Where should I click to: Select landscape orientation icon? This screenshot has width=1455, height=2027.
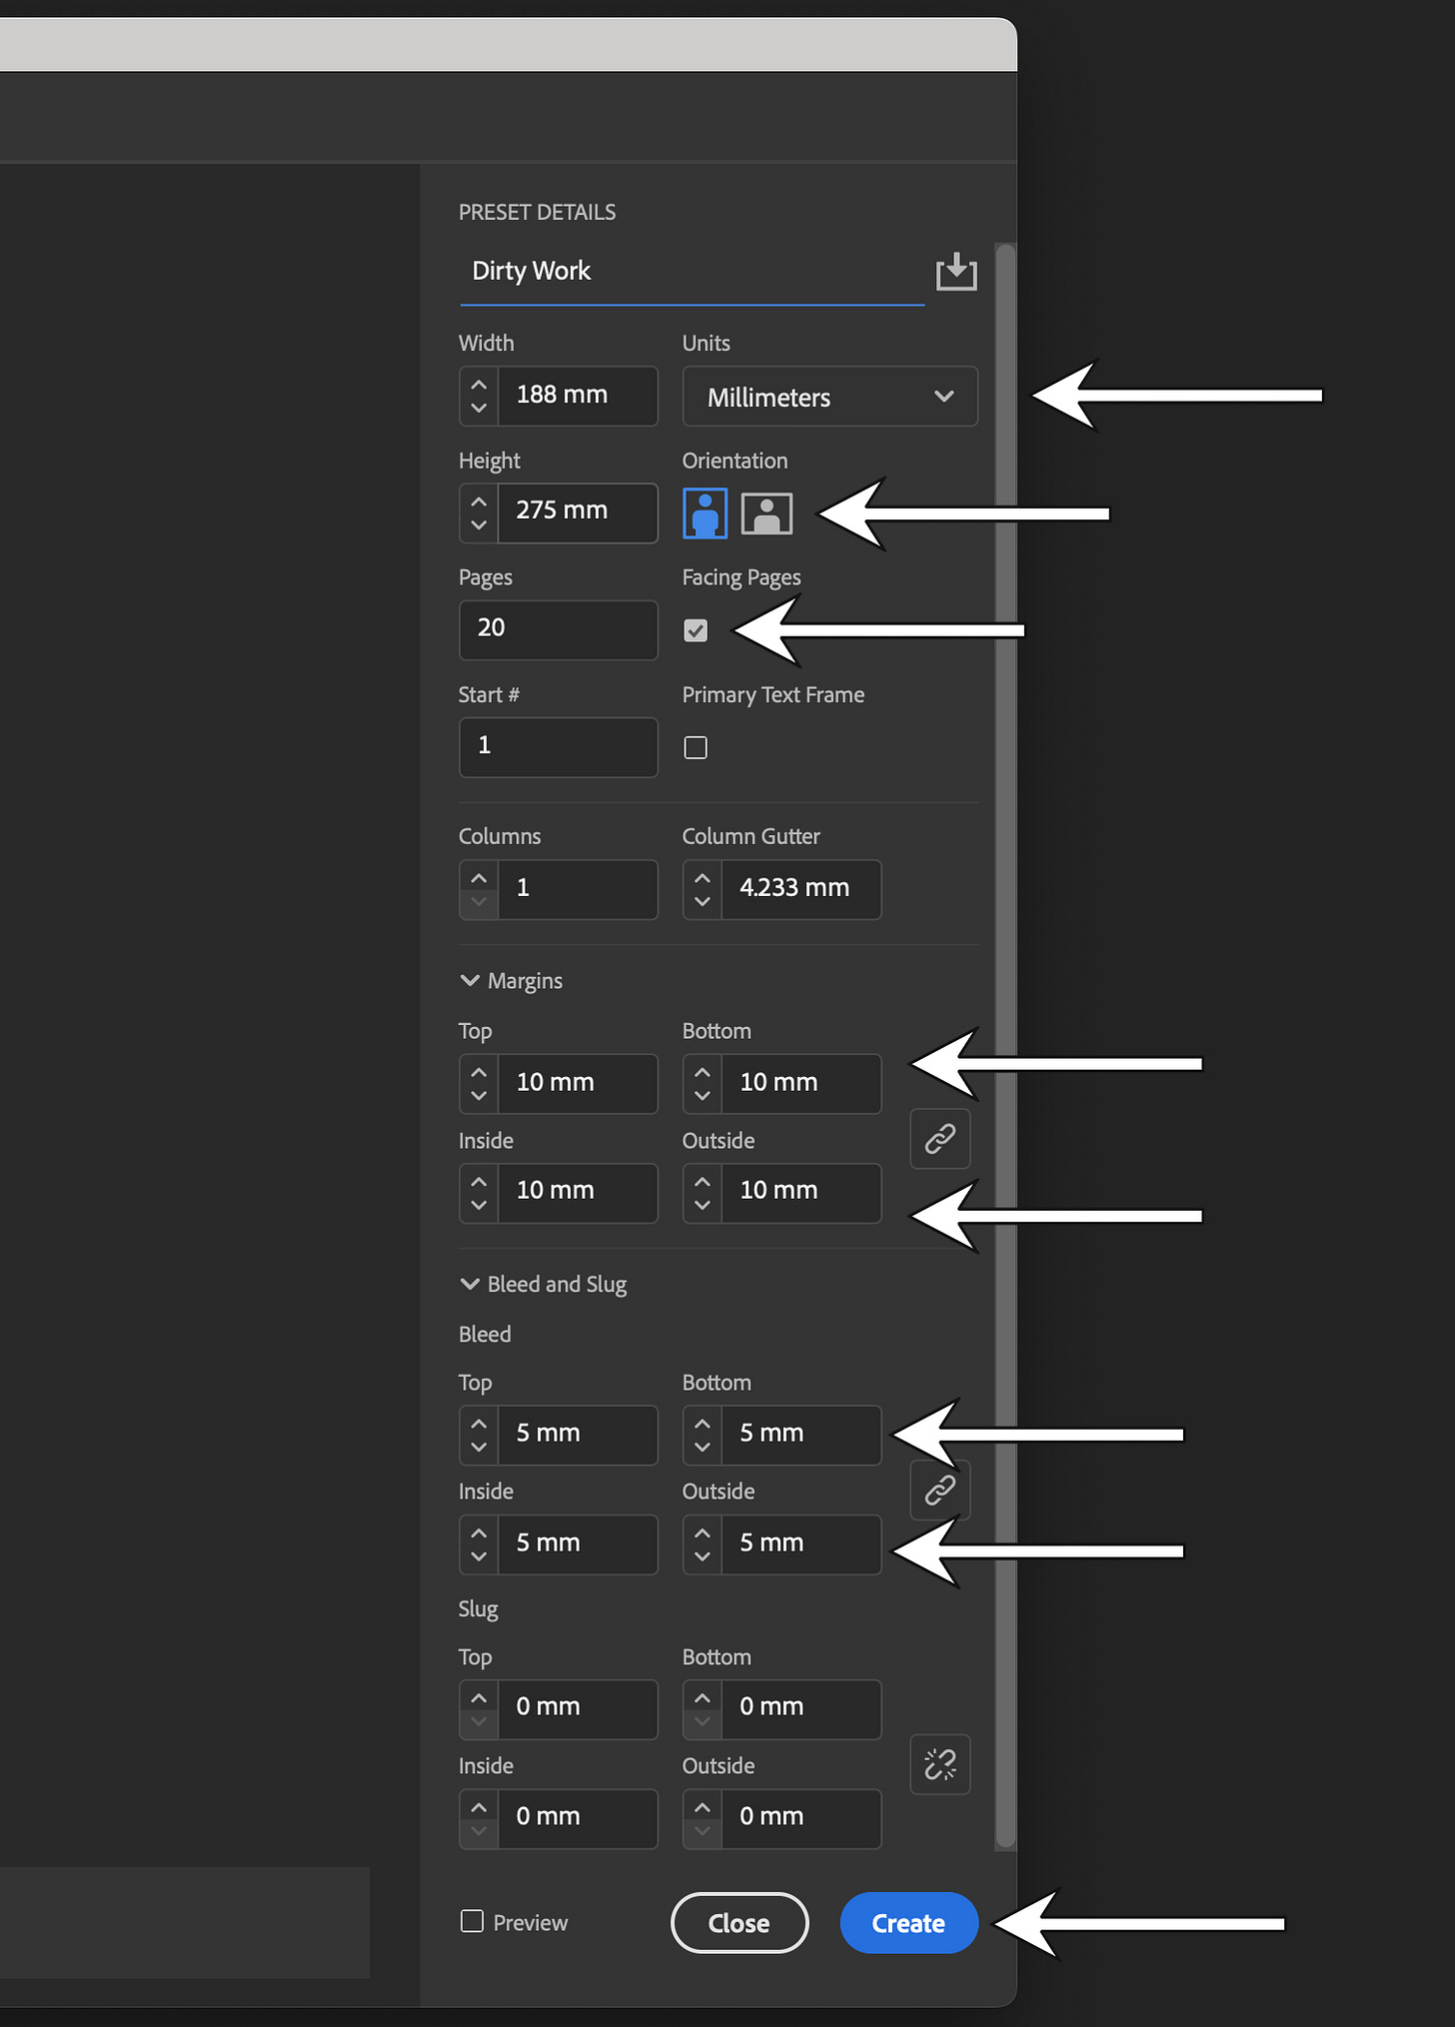(766, 513)
